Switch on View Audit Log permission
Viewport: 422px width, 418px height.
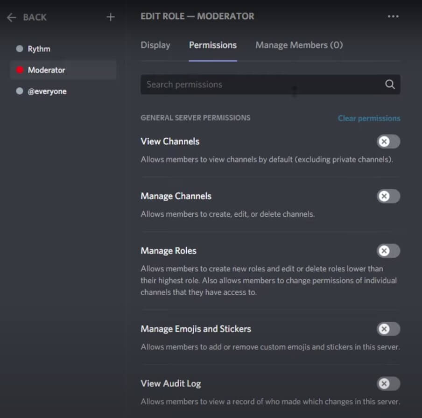tap(388, 383)
